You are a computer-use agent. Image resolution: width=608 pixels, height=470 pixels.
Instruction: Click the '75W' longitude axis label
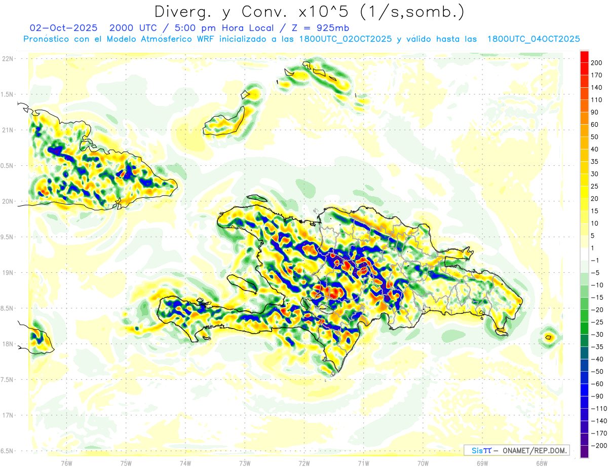click(126, 463)
